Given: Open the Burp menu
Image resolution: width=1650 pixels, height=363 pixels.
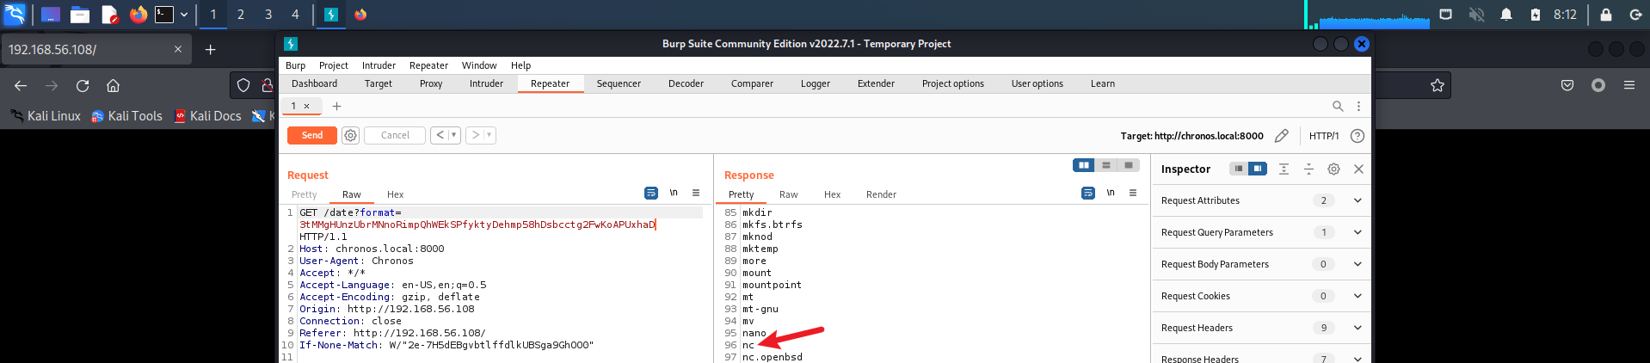Looking at the screenshot, I should point(295,65).
